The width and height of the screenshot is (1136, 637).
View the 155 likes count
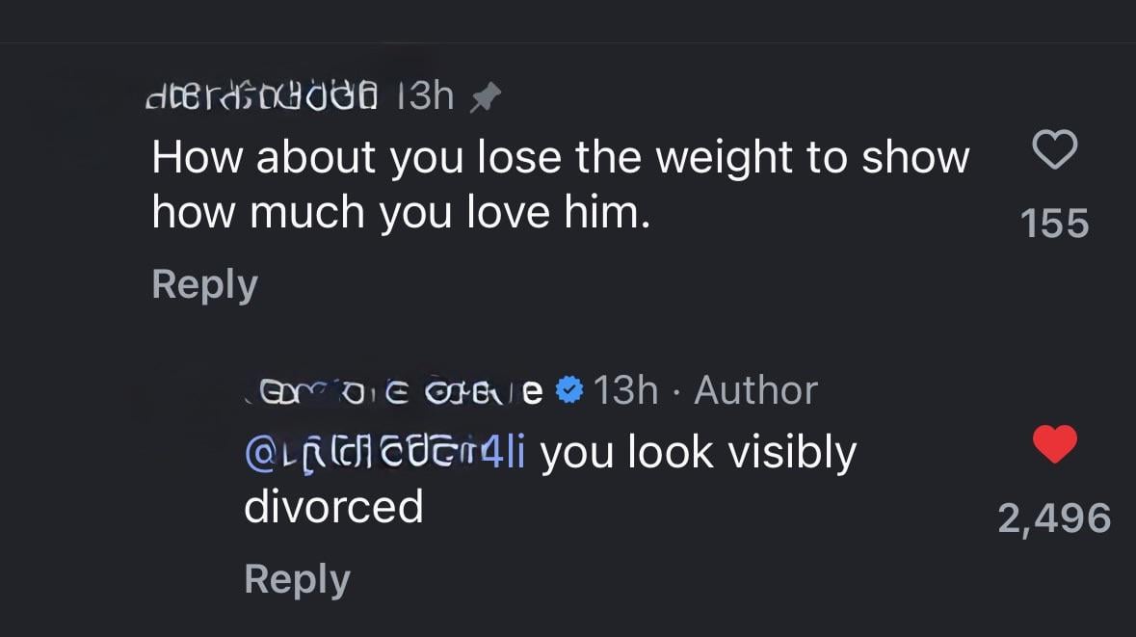pyautogui.click(x=1054, y=224)
